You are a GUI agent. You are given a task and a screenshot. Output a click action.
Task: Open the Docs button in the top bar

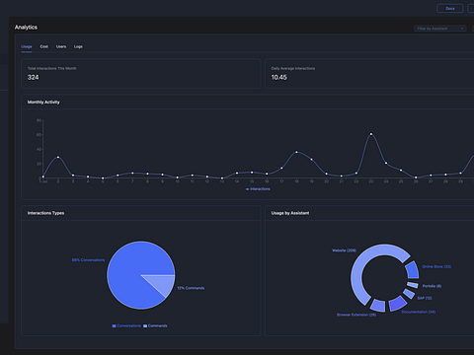click(450, 9)
